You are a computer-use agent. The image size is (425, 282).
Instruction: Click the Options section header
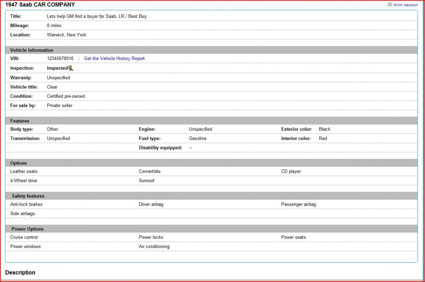211,163
